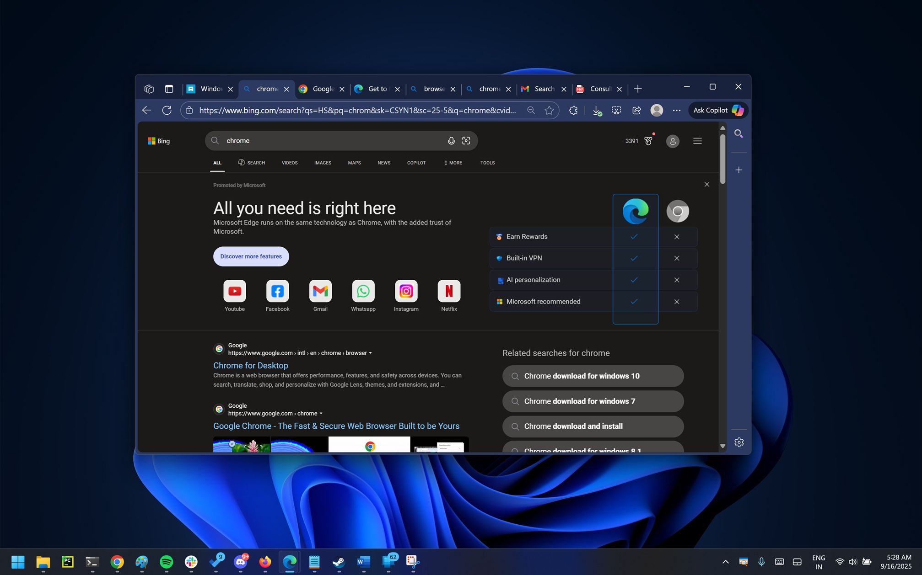Switch to the IMAGES search tab

pyautogui.click(x=323, y=163)
